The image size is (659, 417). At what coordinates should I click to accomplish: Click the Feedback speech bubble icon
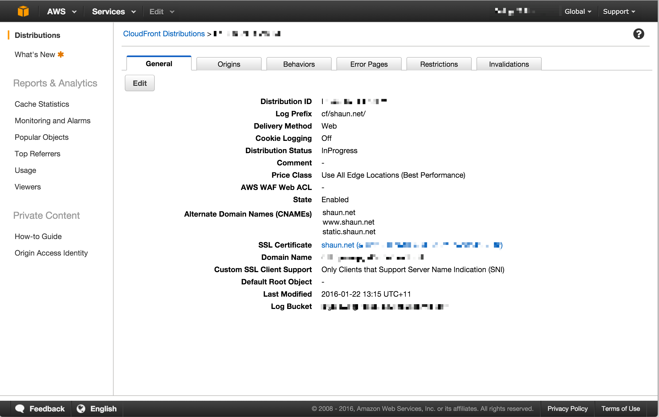(x=20, y=408)
